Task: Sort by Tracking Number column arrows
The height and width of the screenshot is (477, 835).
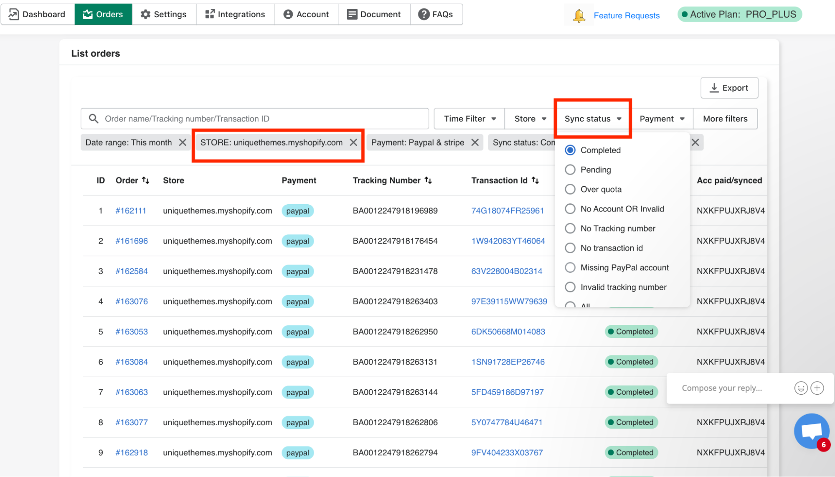Action: [x=428, y=180]
